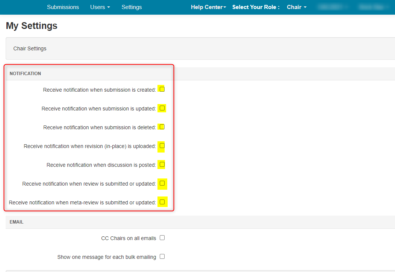Enable notification when submission is created

click(x=162, y=89)
